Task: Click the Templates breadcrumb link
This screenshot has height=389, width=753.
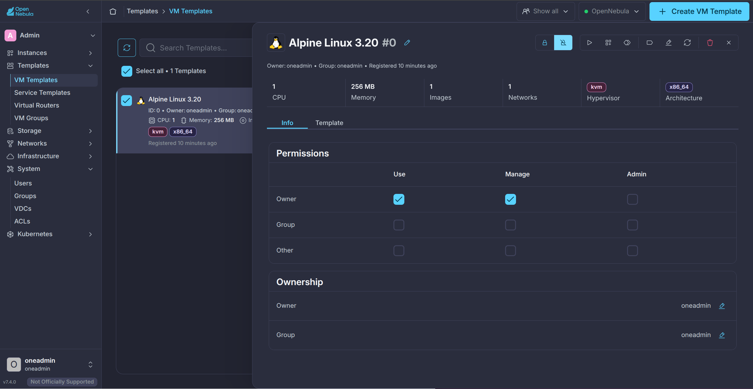Action: (142, 11)
